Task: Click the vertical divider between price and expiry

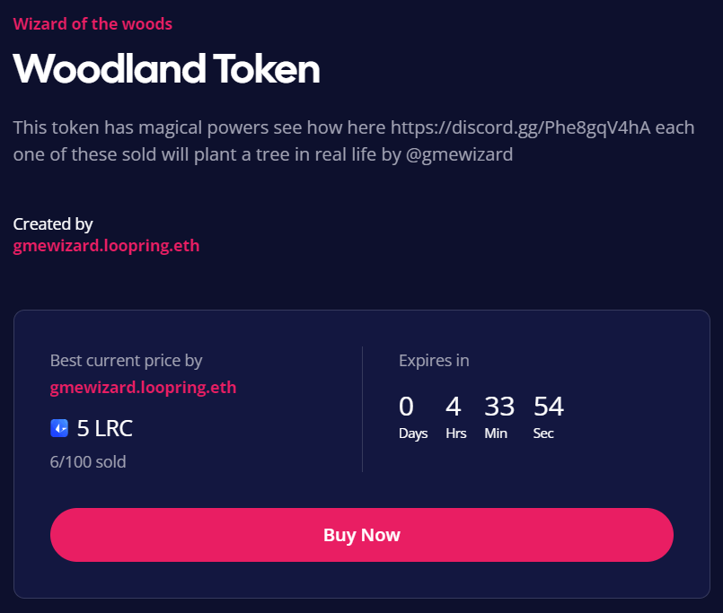Action: [x=362, y=408]
